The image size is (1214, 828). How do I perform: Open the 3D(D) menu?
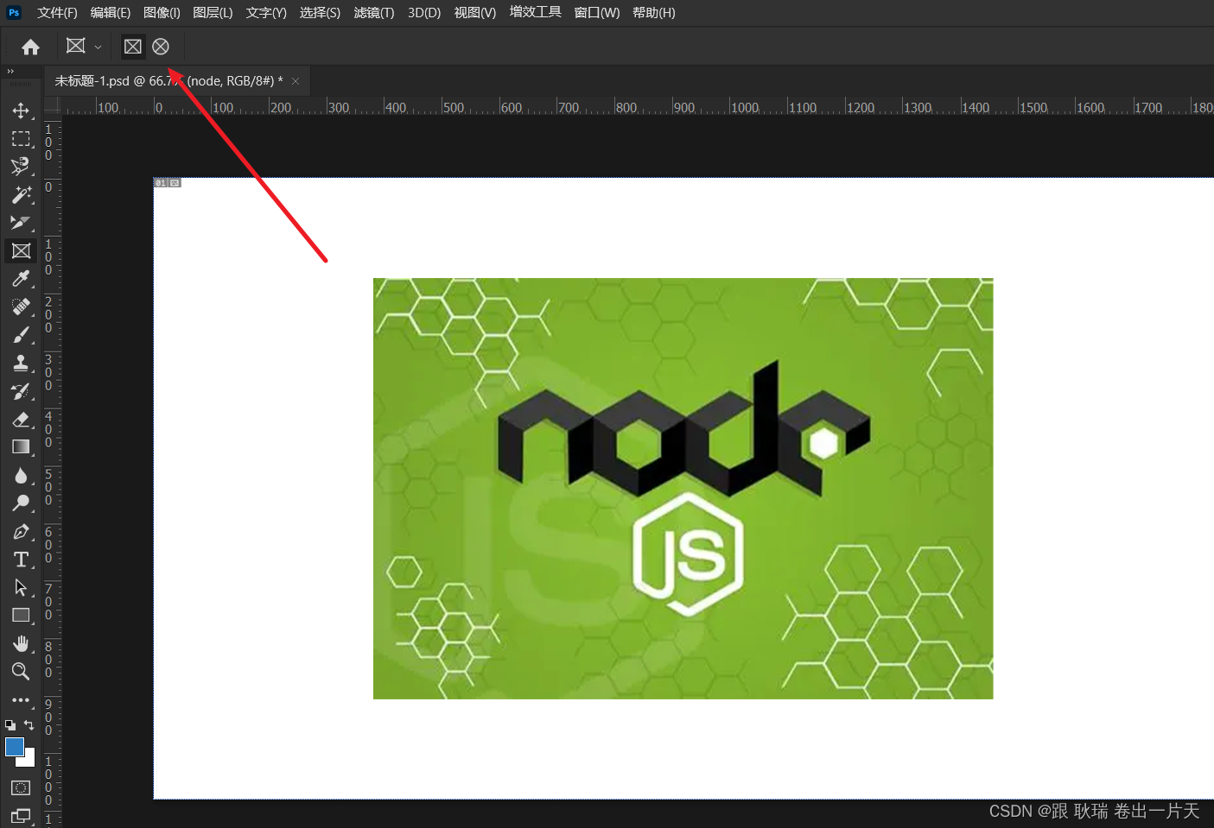pos(424,12)
